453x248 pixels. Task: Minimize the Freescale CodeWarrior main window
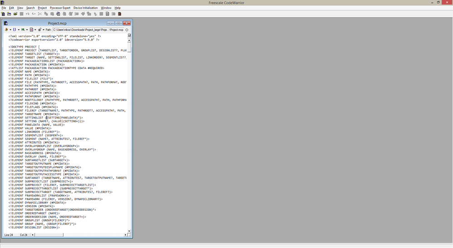432,3
